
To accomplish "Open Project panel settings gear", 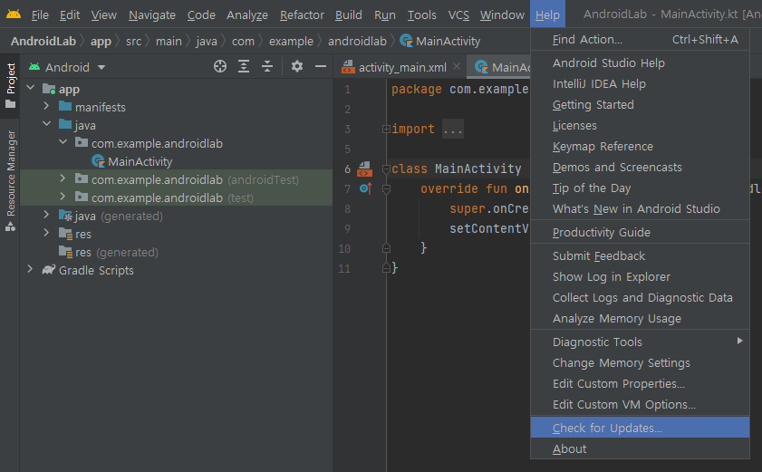I will click(297, 66).
